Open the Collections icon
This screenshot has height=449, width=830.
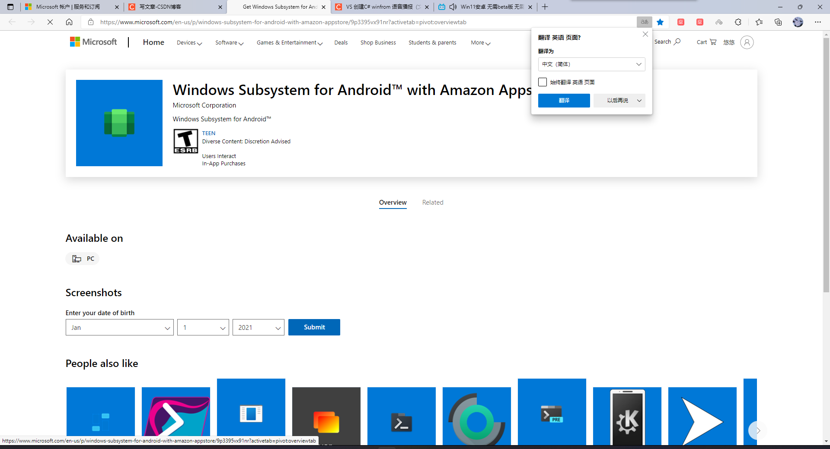pos(778,22)
